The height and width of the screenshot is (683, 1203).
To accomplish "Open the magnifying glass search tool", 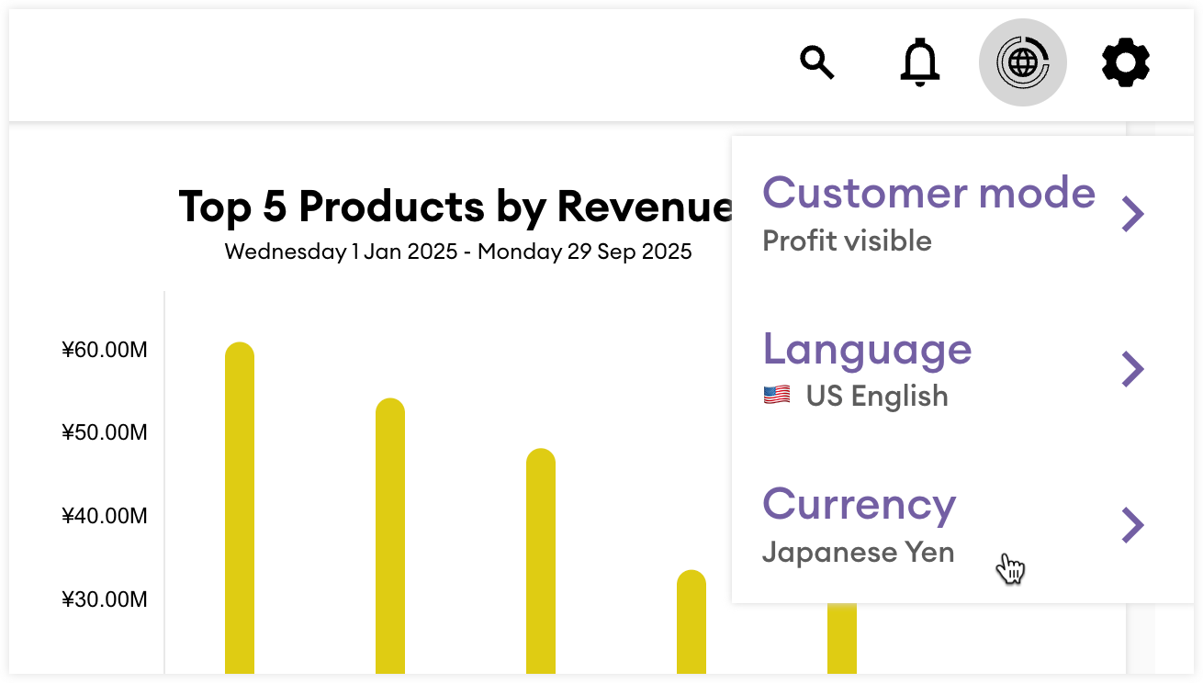I will click(818, 62).
